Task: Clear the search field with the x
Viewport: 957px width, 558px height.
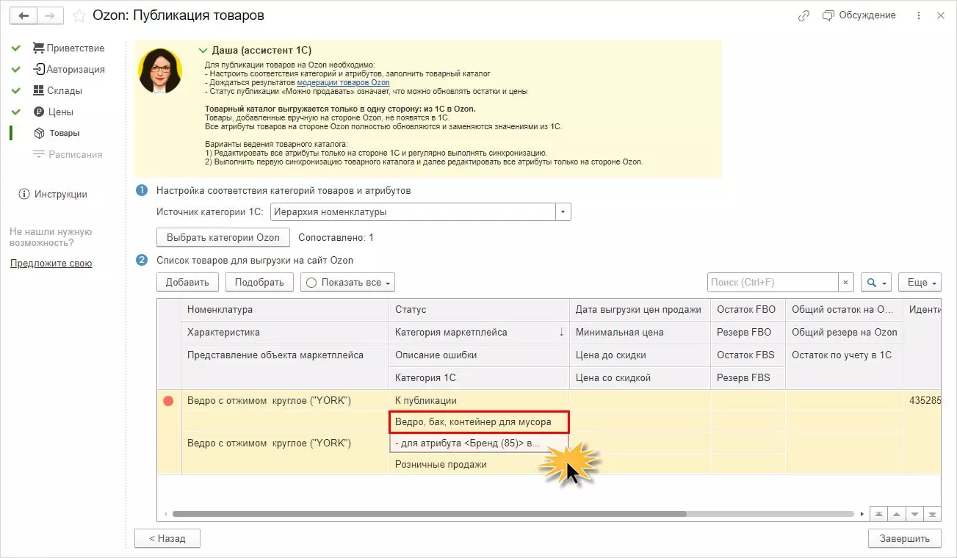Action: [x=847, y=282]
